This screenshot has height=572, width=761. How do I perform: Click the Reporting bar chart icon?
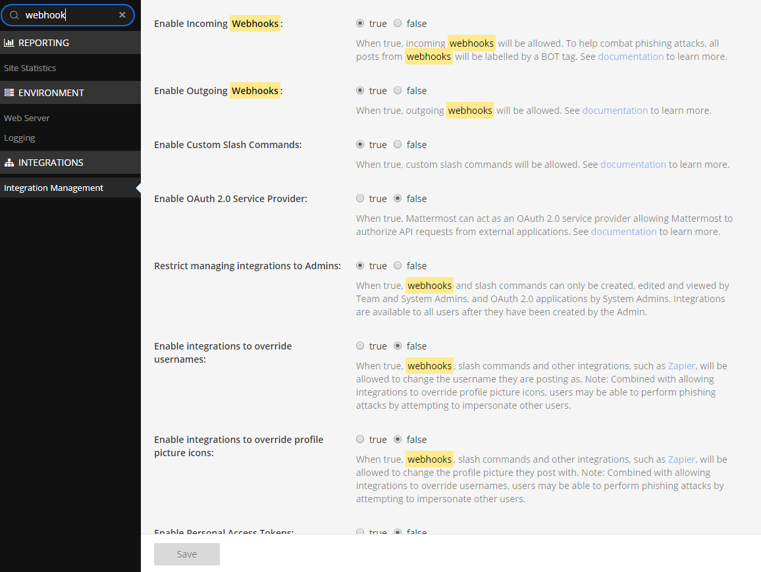point(9,43)
